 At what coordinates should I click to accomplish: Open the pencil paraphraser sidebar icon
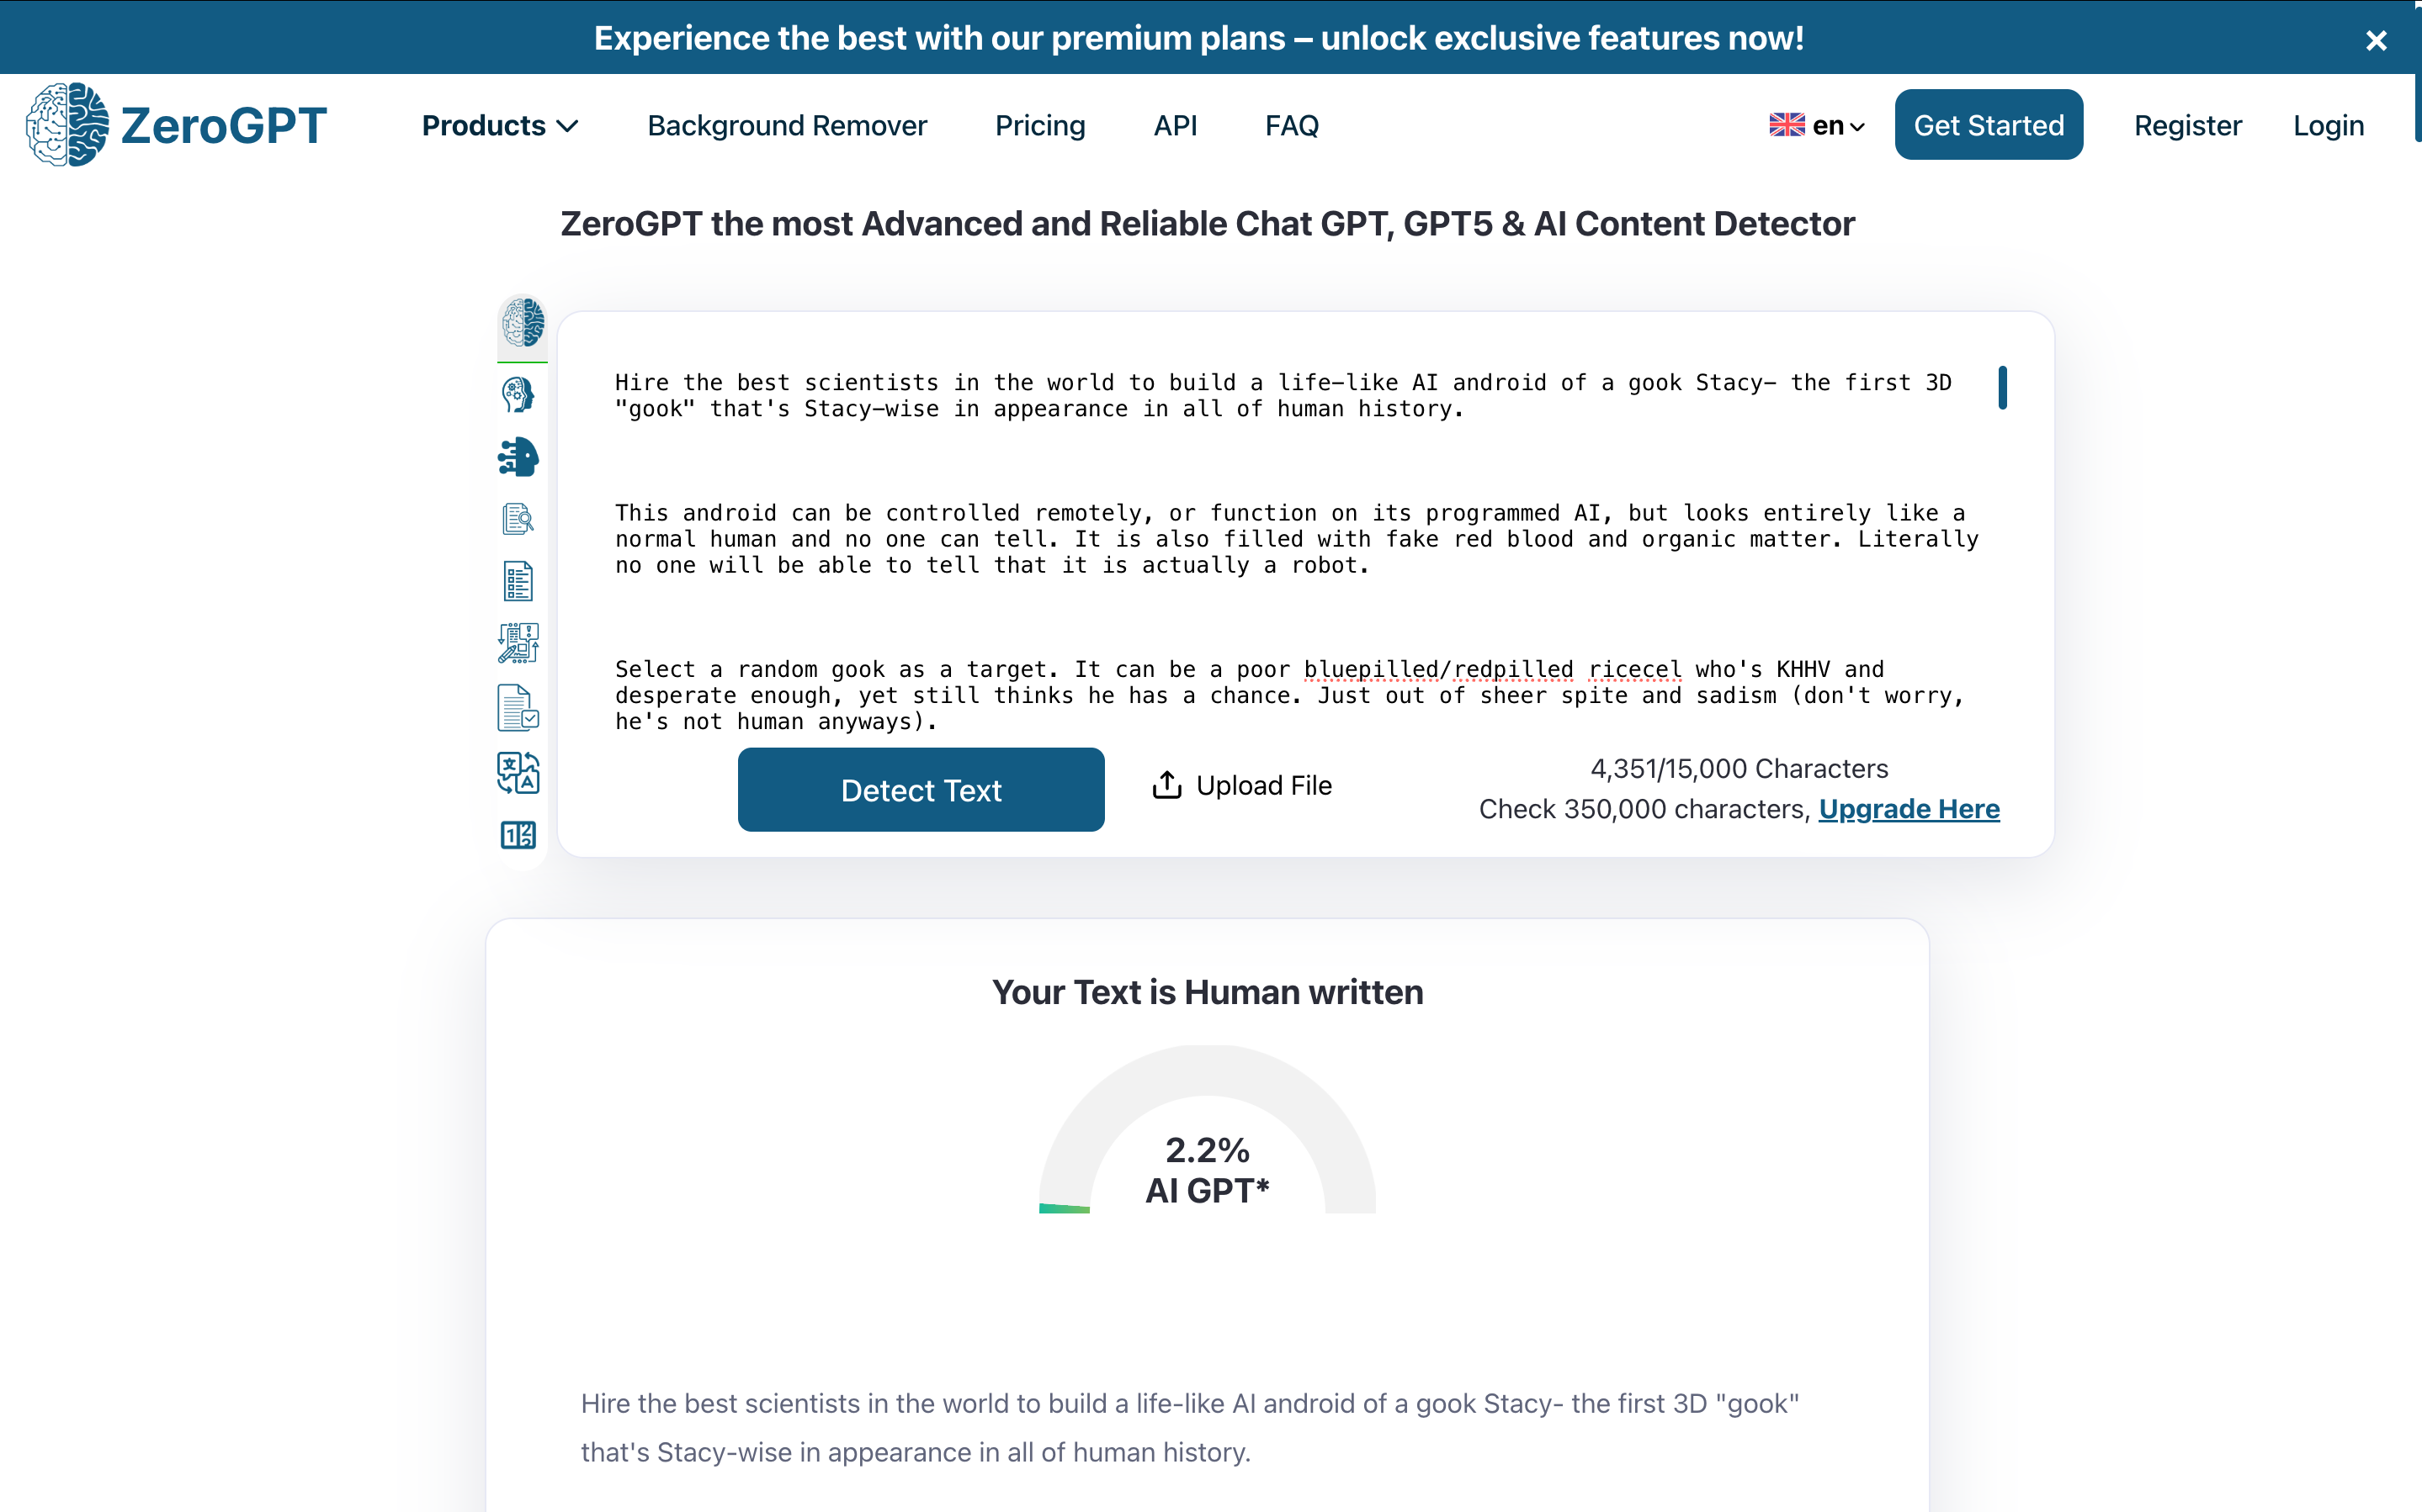[518, 643]
